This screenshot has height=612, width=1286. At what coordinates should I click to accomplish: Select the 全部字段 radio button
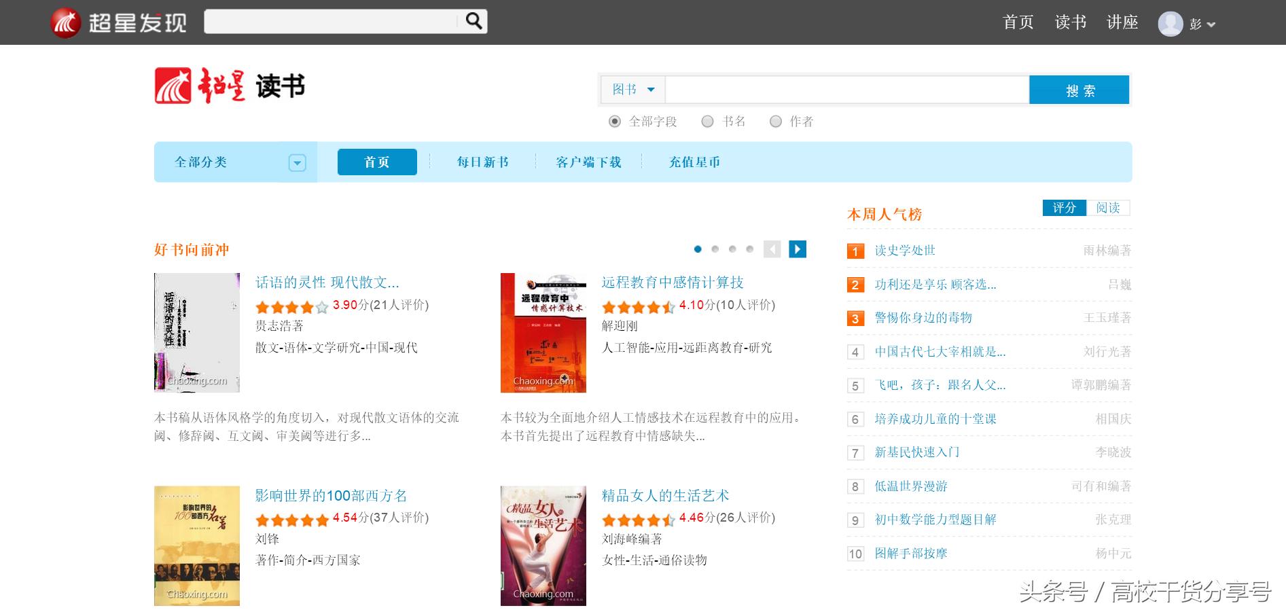pyautogui.click(x=615, y=122)
